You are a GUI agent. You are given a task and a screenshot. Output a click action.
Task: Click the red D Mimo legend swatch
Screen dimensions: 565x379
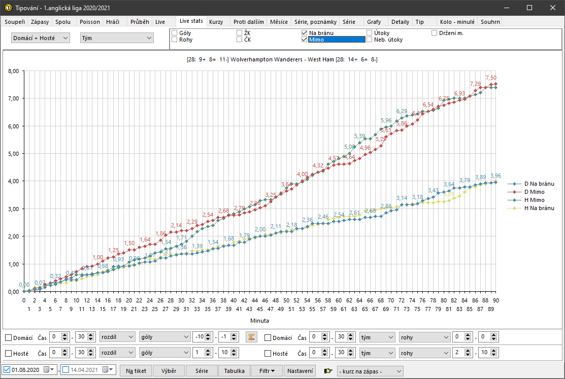(514, 192)
